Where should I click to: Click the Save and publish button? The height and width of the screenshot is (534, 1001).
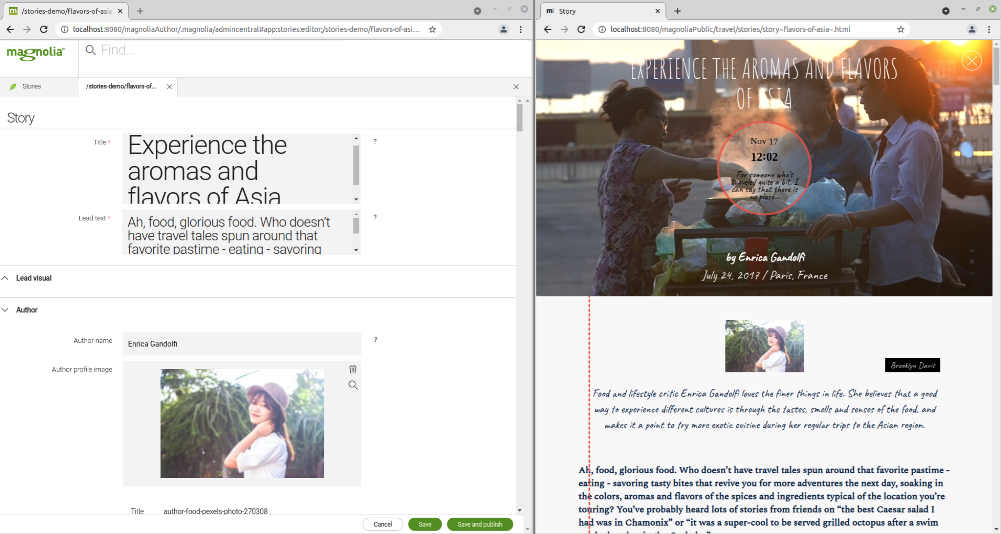(x=479, y=524)
